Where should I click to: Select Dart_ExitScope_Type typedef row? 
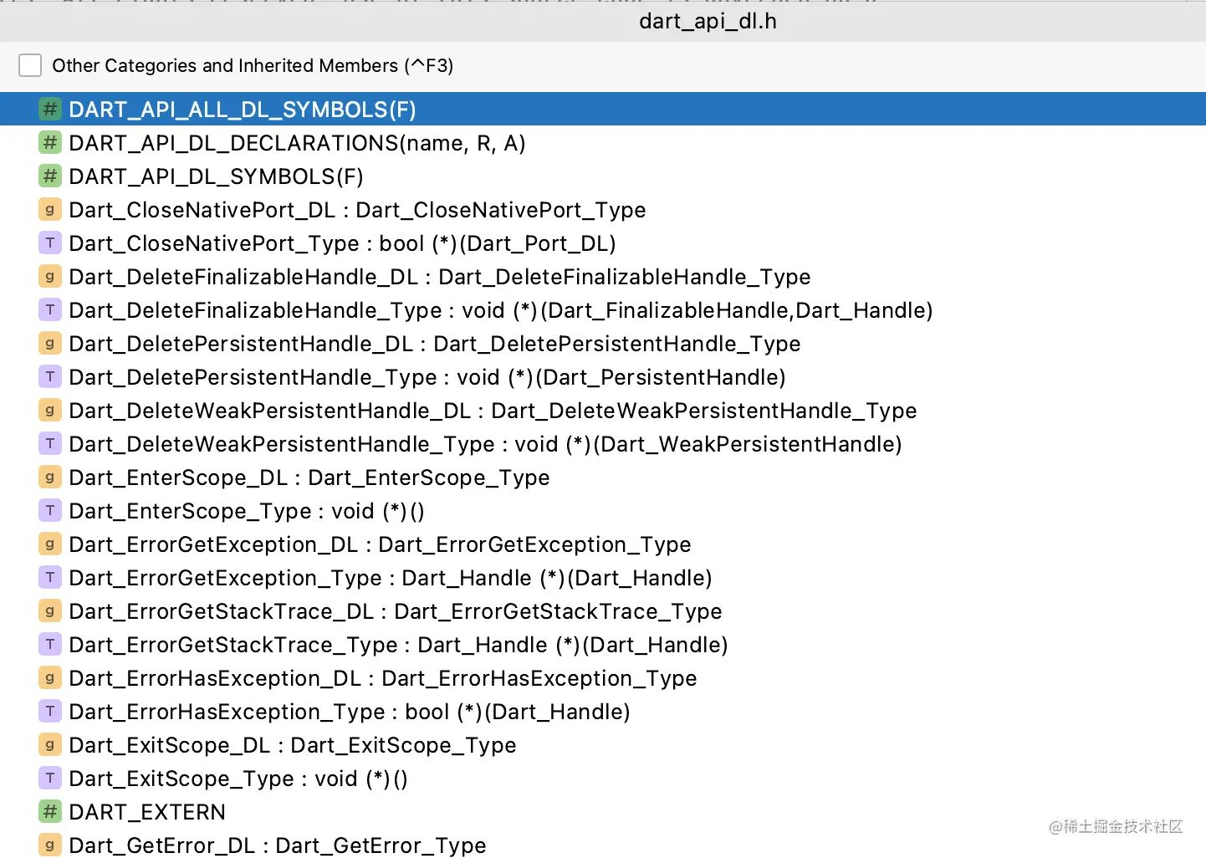pos(603,778)
